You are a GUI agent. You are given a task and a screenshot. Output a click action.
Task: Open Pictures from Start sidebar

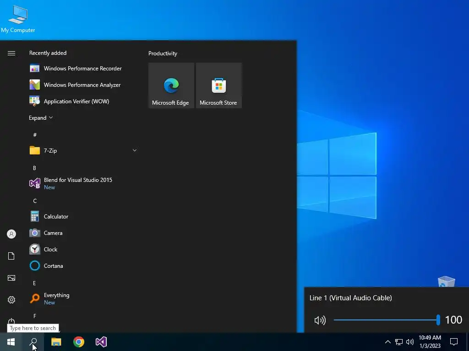pyautogui.click(x=11, y=278)
